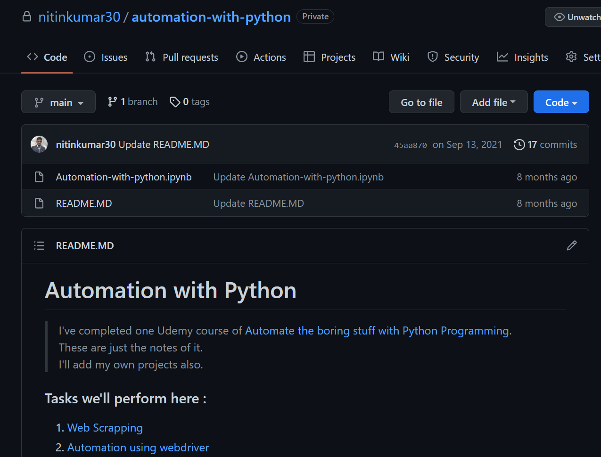The image size is (601, 457).
Task: Open the blue Code dropdown button
Action: [561, 102]
